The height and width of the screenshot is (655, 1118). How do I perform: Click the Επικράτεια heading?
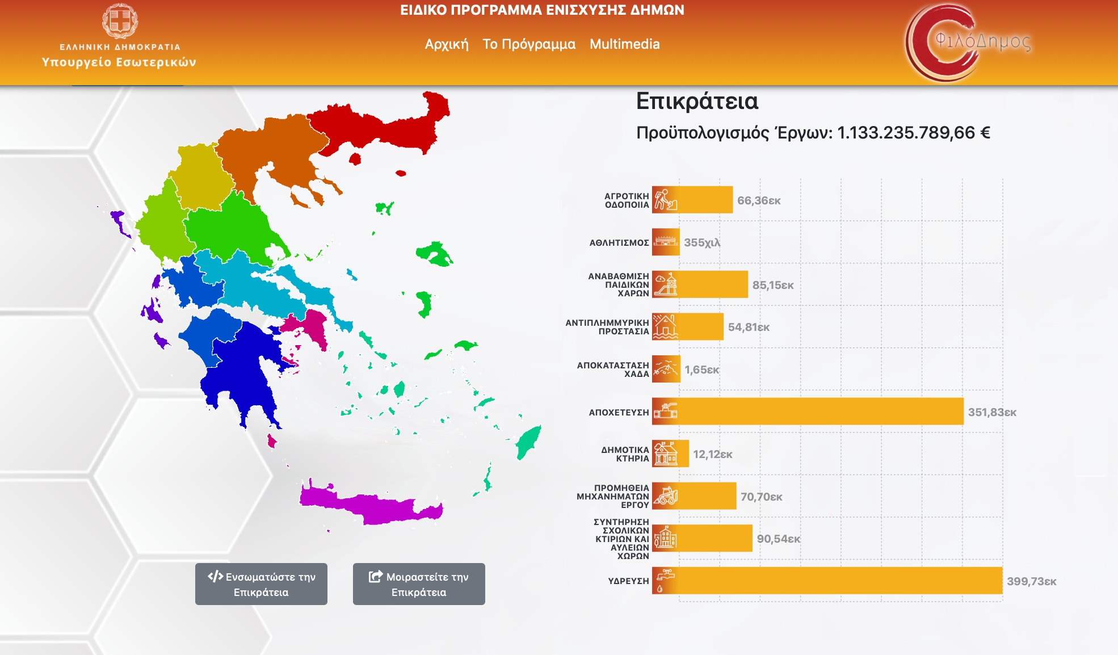point(697,101)
